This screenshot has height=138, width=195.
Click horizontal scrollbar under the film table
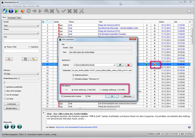tap(80, 109)
